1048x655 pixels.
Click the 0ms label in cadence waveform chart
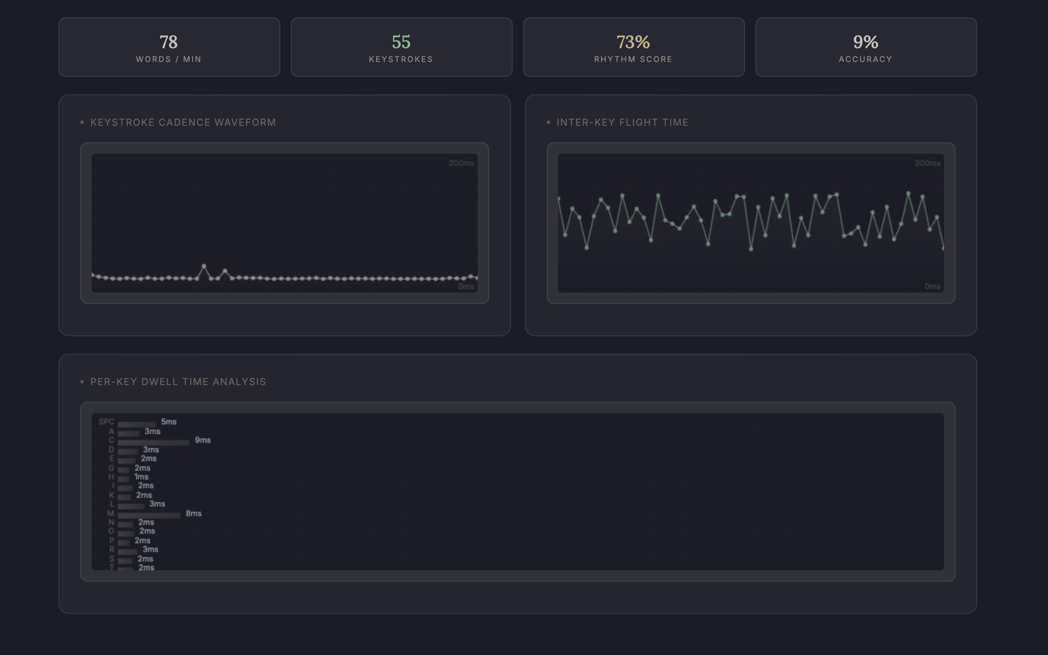(466, 286)
